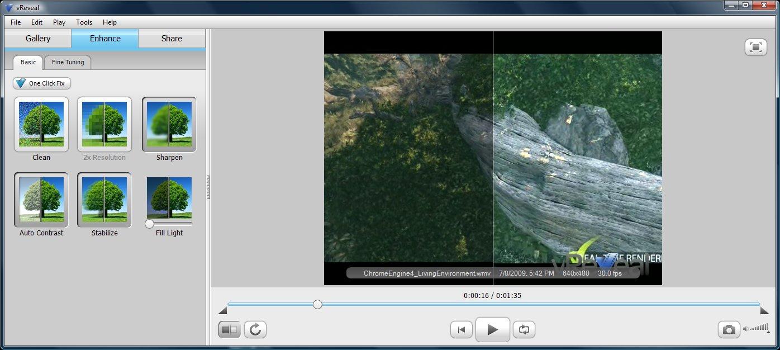The image size is (780, 350).
Task: Open the File menu
Action: (x=16, y=22)
